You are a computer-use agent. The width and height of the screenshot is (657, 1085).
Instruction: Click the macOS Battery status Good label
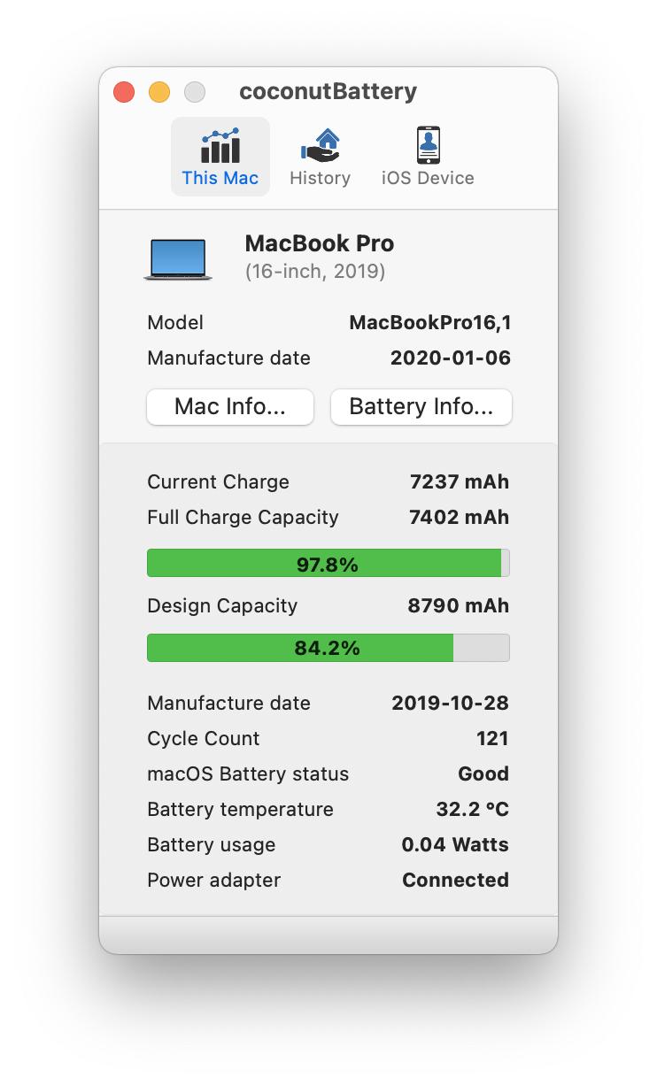pyautogui.click(x=483, y=773)
